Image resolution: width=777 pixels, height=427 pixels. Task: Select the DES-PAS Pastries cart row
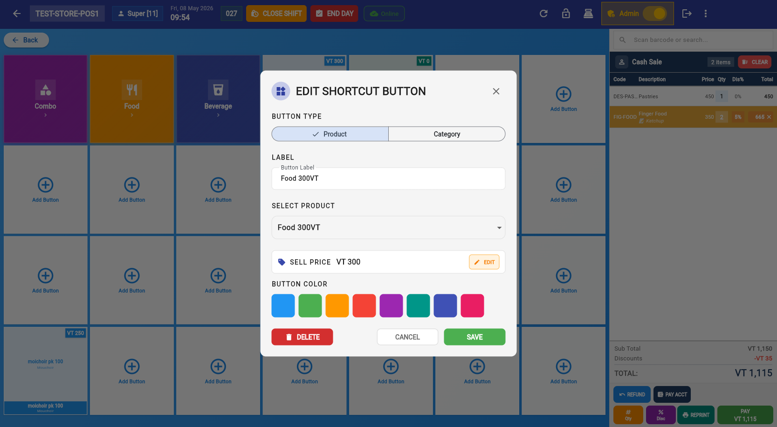click(x=693, y=96)
